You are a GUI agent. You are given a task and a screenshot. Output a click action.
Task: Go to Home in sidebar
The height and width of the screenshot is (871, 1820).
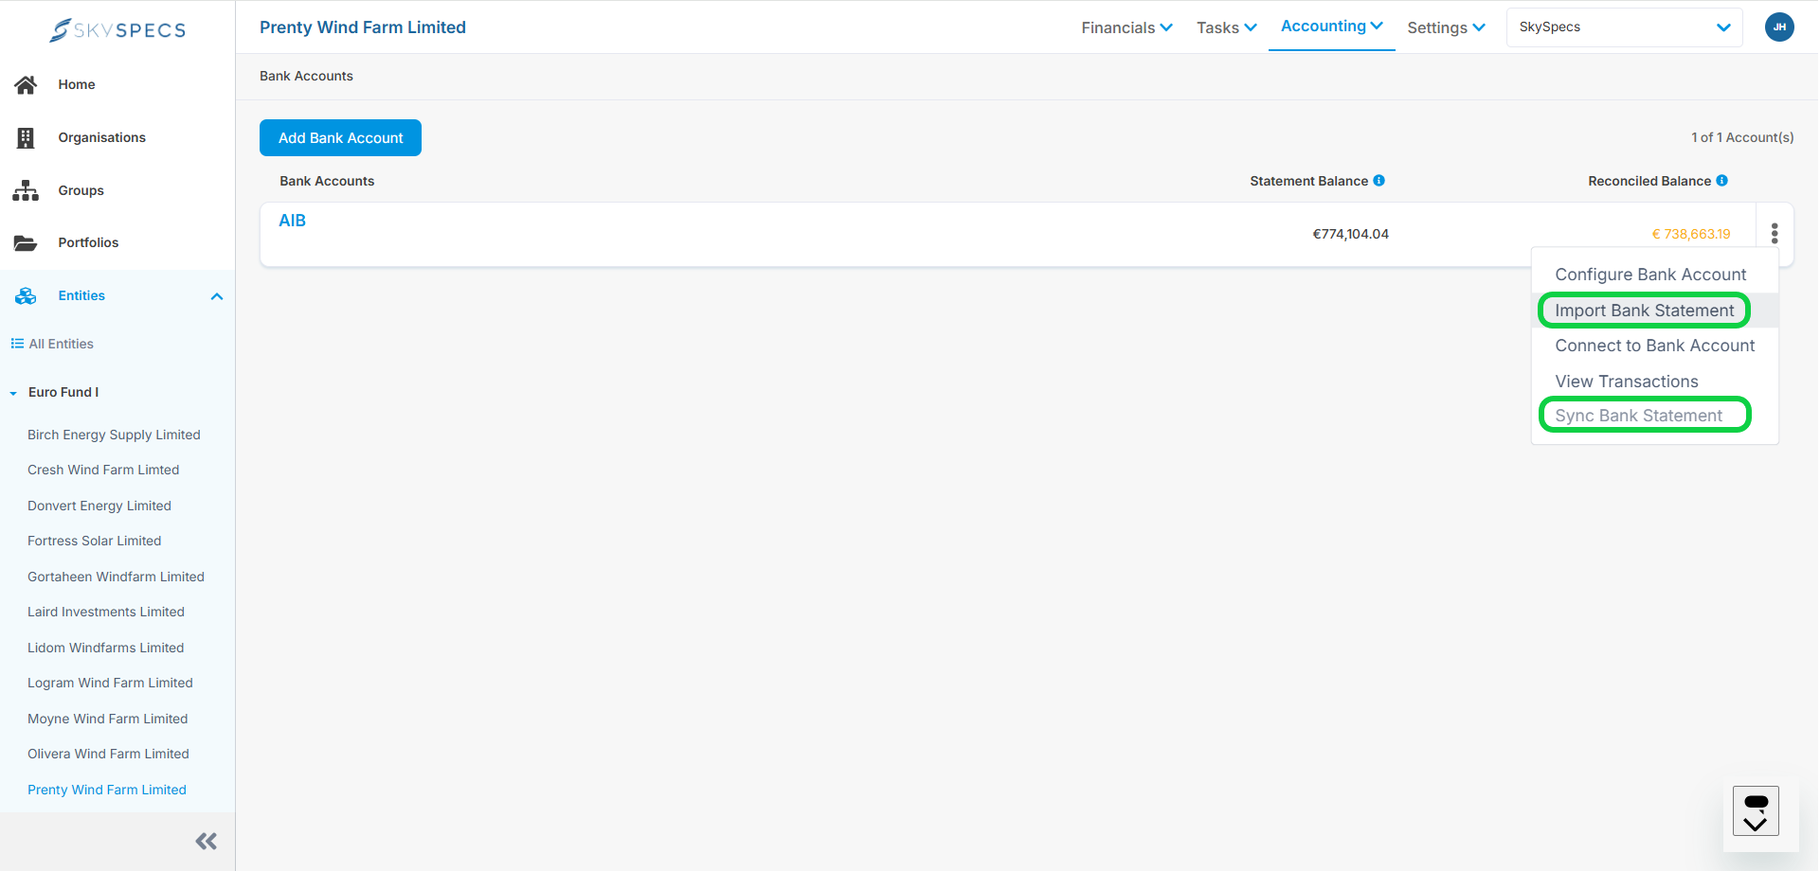point(77,84)
